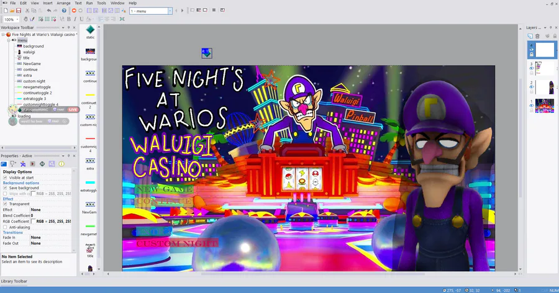Image resolution: width=559 pixels, height=293 pixels.
Task: Open the Size/Position properties tab icon
Action: point(13,164)
